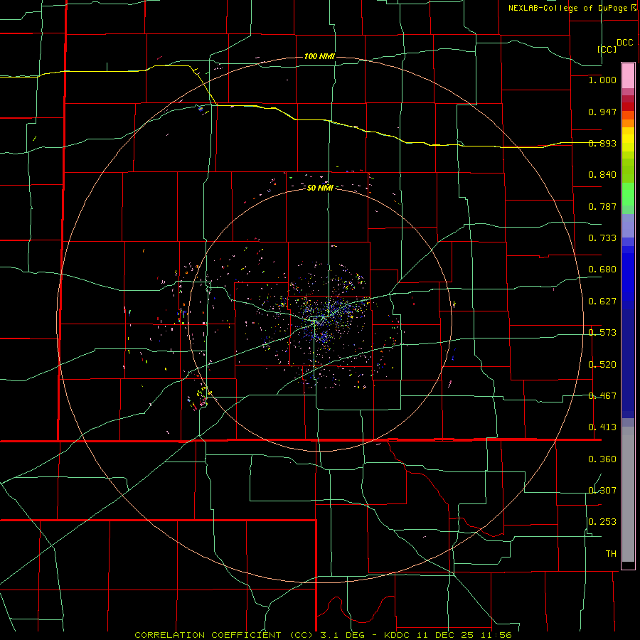Image resolution: width=640 pixels, height=640 pixels.
Task: Click the KDDC station identifier text
Action: coord(398,635)
